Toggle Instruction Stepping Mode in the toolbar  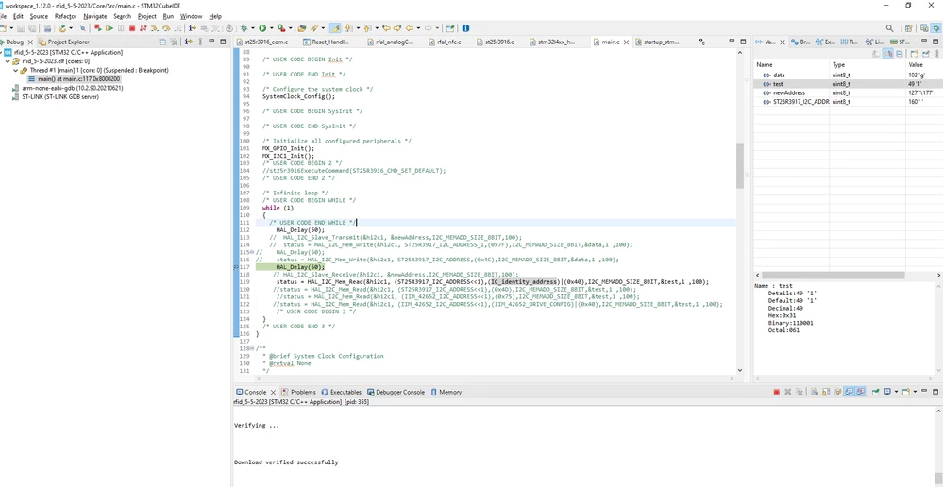(192, 28)
